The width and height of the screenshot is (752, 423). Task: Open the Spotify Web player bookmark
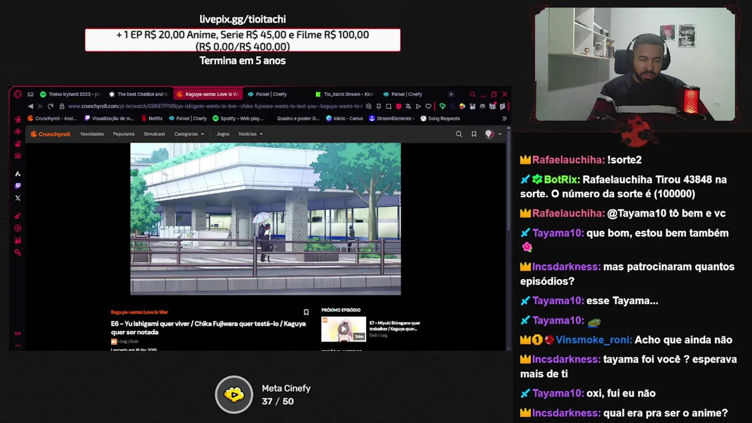(x=238, y=119)
